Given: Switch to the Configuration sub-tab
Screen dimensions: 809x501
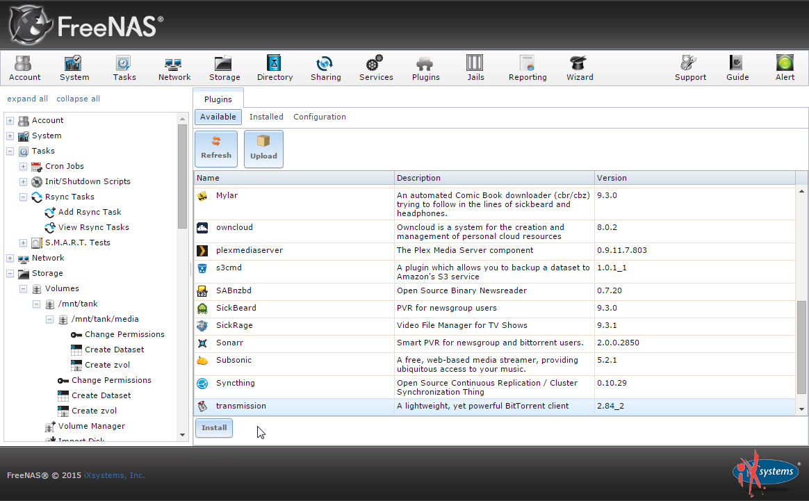Looking at the screenshot, I should pos(320,117).
